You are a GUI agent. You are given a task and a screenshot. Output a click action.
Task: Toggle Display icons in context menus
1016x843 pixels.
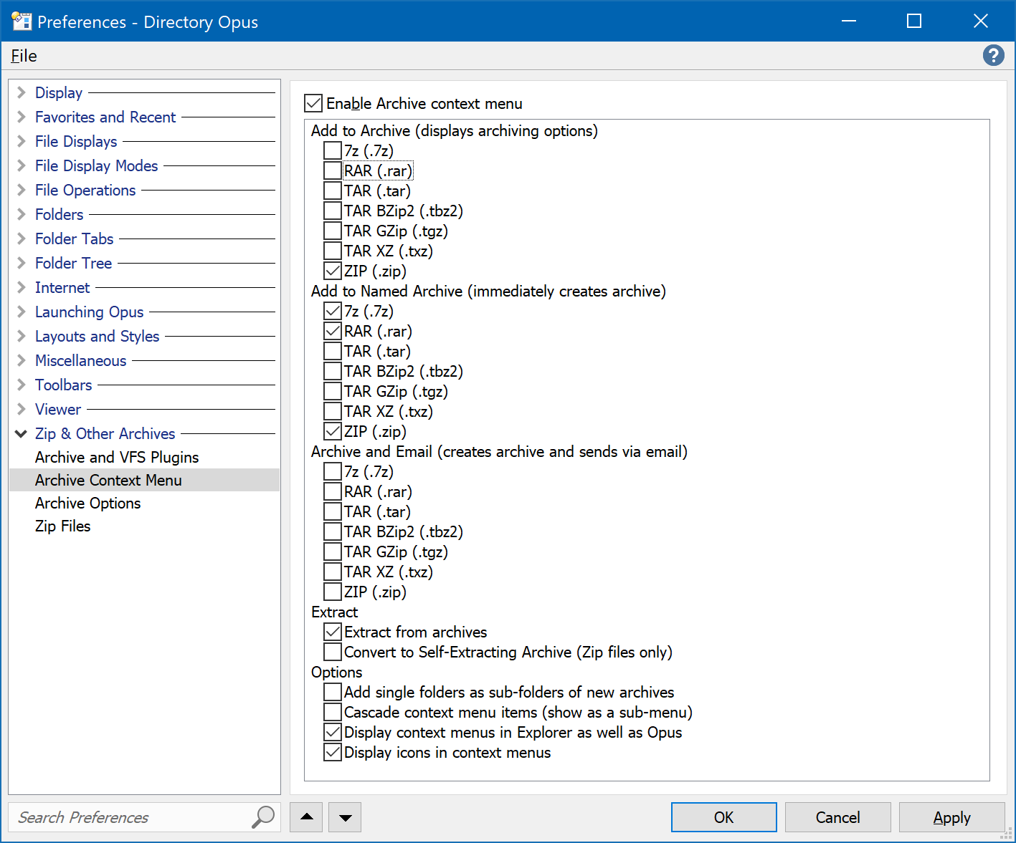[x=332, y=752]
